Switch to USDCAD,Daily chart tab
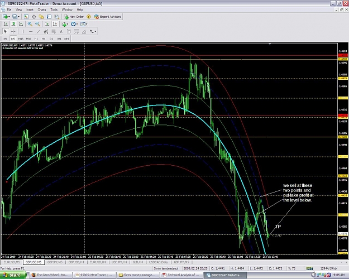The width and height of the screenshot is (349, 279). point(158,262)
